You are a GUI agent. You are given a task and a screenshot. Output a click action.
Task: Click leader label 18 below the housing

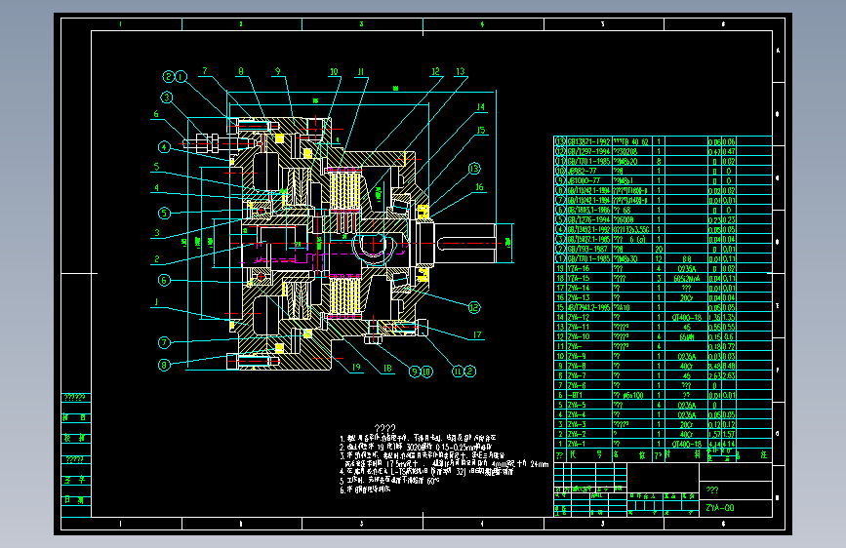(387, 369)
